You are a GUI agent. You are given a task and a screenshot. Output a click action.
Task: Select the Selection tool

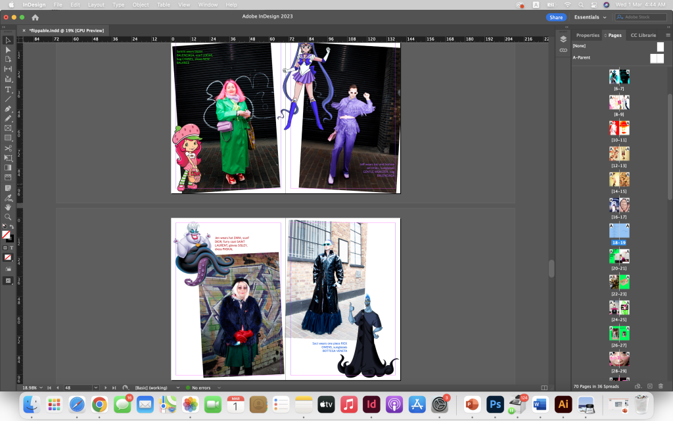click(8, 40)
